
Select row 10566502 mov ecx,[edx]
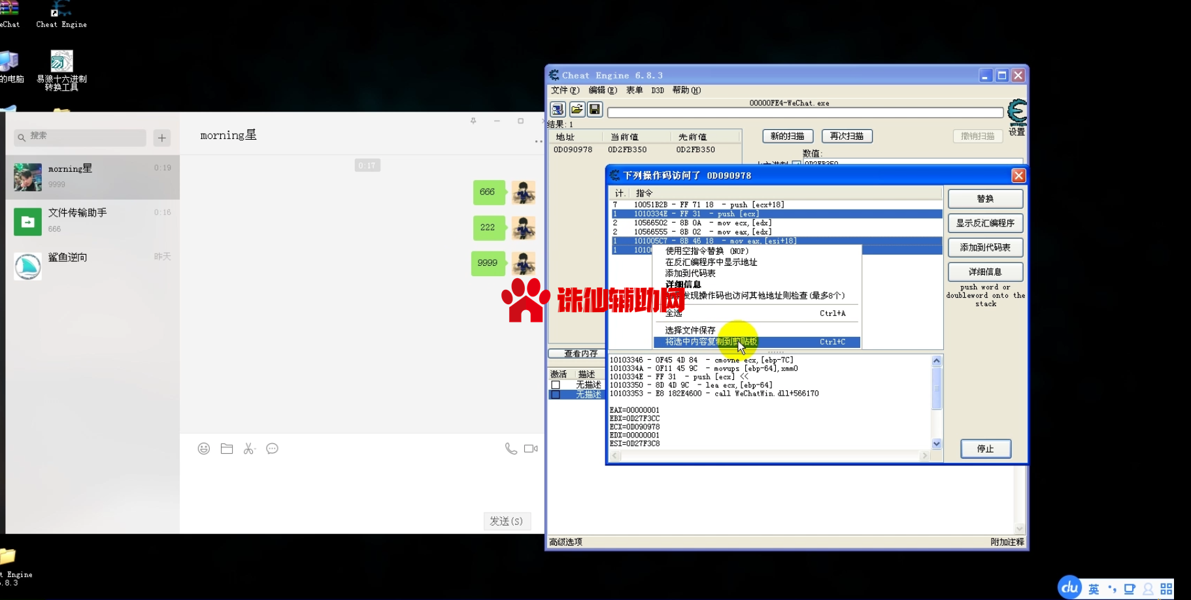click(776, 223)
